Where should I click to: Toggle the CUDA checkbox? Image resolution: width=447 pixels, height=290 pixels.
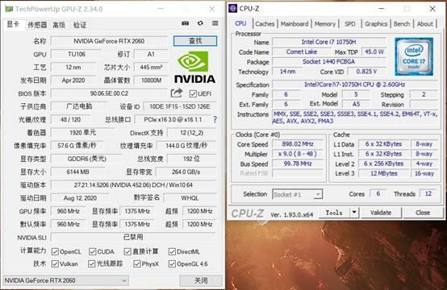pyautogui.click(x=92, y=251)
